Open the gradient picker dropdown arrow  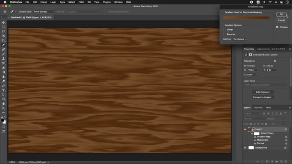271,18
